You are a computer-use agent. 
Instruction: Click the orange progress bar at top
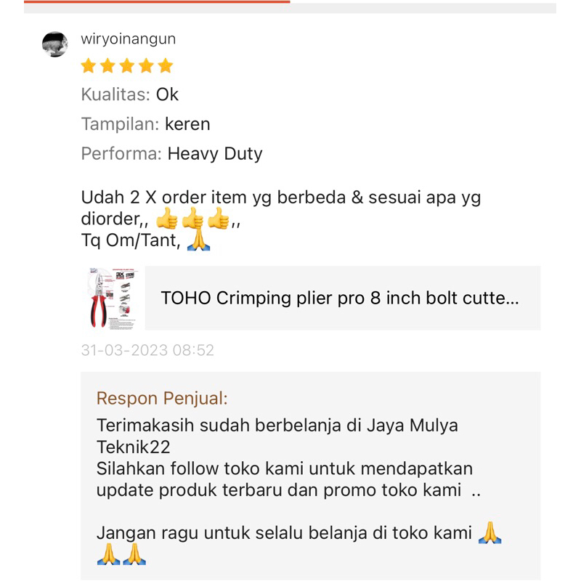(157, 2)
